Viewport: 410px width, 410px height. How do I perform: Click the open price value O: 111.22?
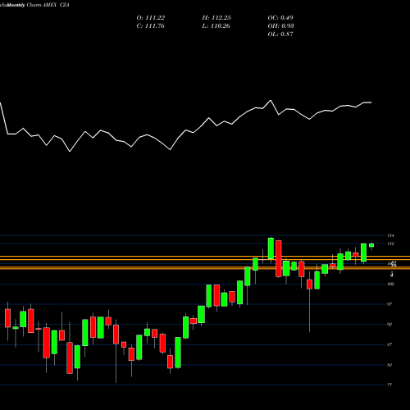tap(151, 18)
